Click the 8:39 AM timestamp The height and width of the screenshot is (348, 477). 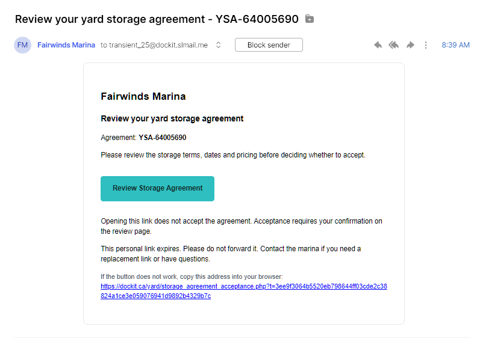coord(455,45)
